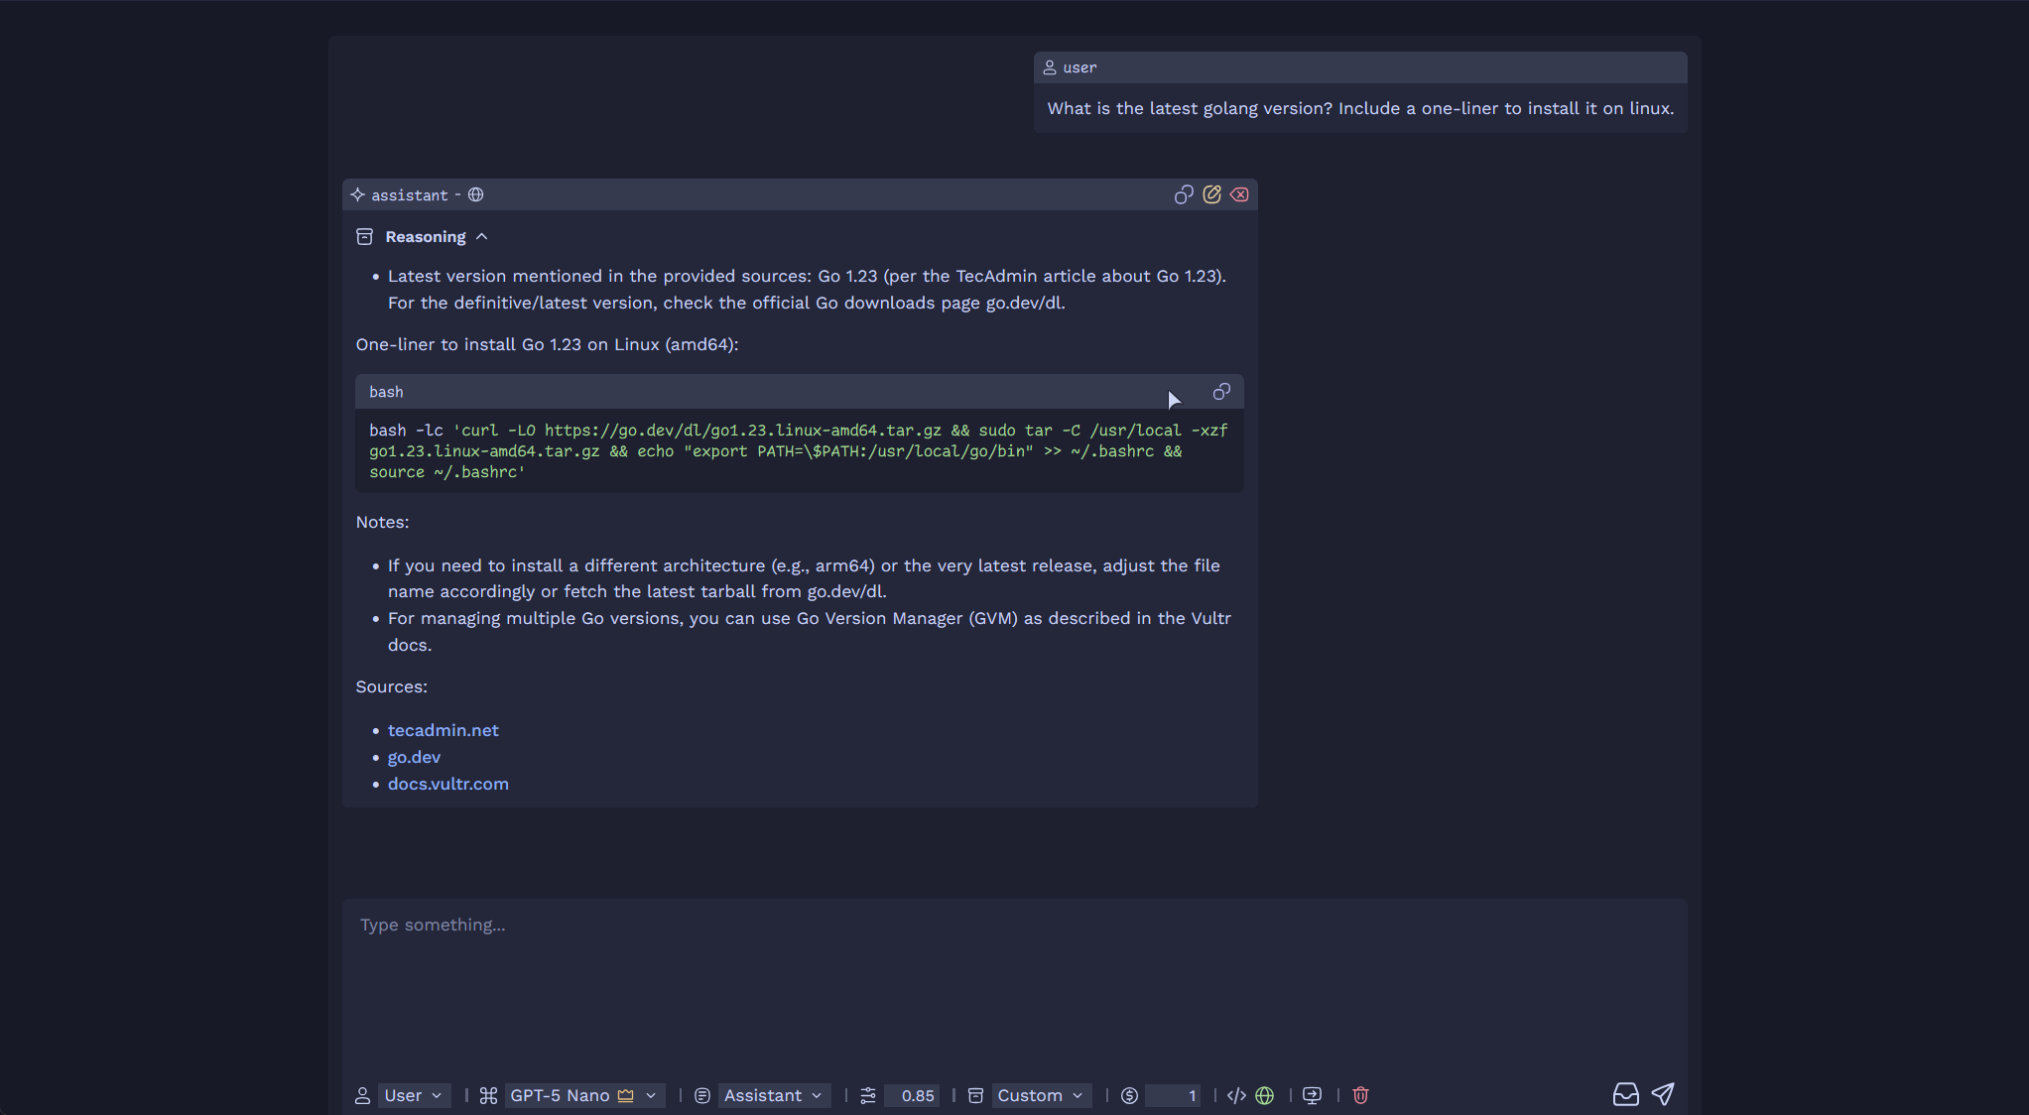Click the archive icon before Custom
Screen dimensions: 2029x1115
[975, 1095]
